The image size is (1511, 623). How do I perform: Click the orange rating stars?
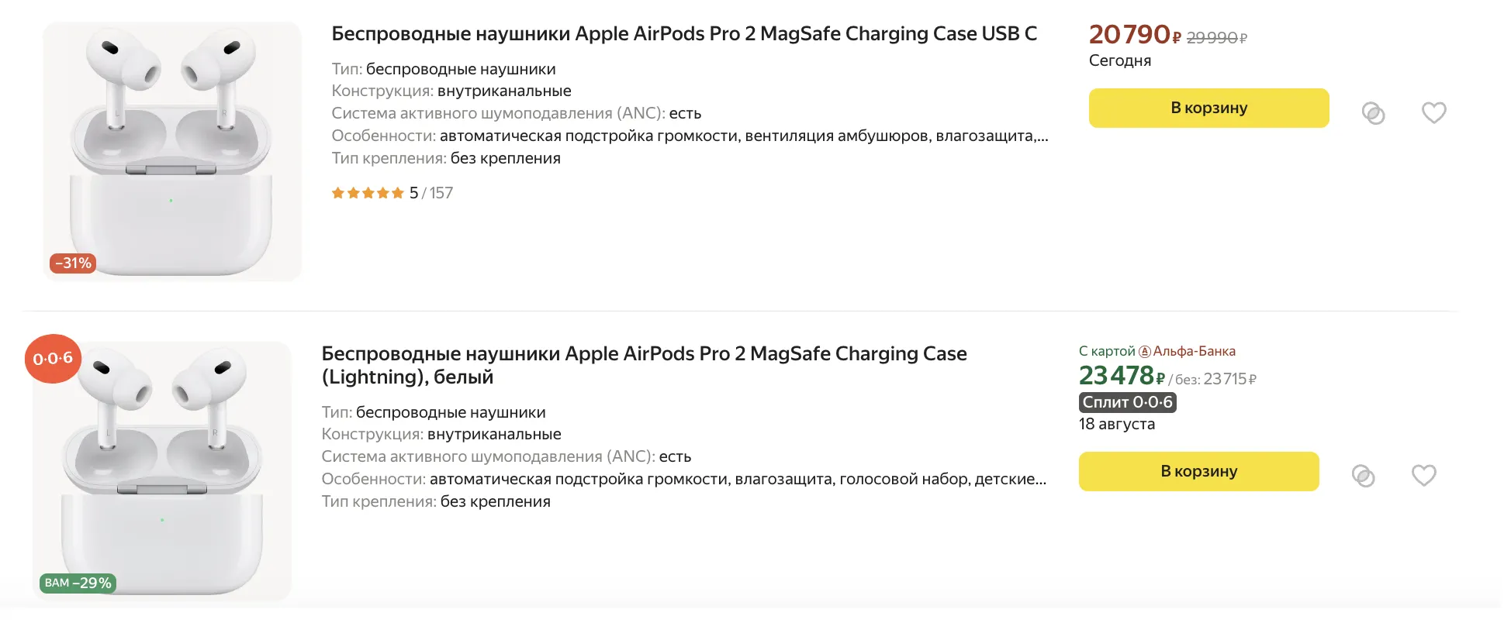368,193
